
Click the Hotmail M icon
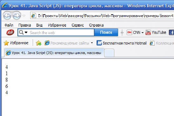[99, 43]
